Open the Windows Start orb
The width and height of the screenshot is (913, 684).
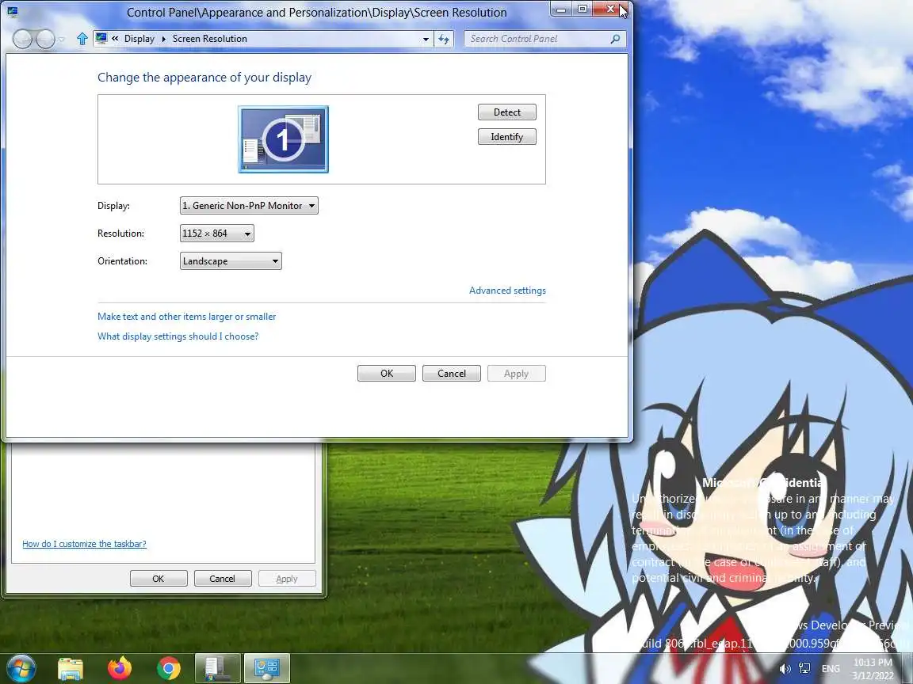(21, 667)
